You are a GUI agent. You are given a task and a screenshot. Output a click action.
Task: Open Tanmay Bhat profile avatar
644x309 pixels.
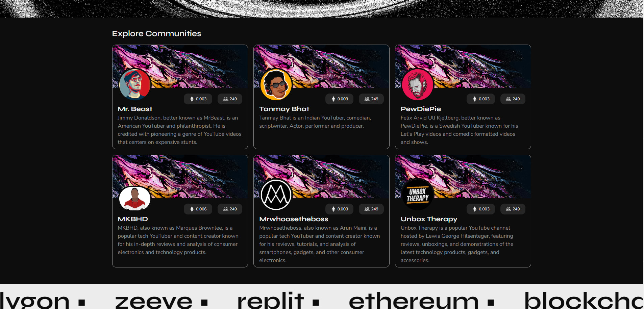pyautogui.click(x=276, y=85)
